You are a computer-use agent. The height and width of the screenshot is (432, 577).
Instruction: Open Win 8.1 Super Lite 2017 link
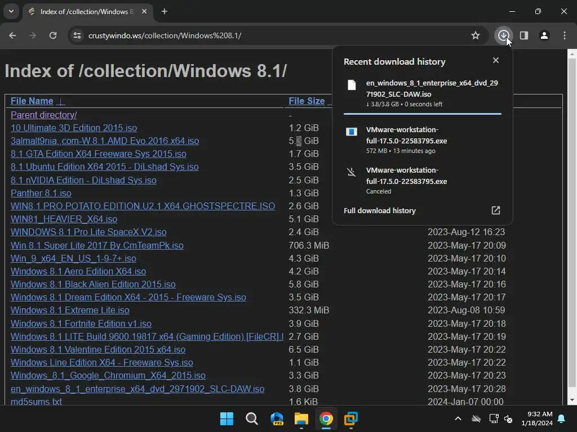click(97, 245)
